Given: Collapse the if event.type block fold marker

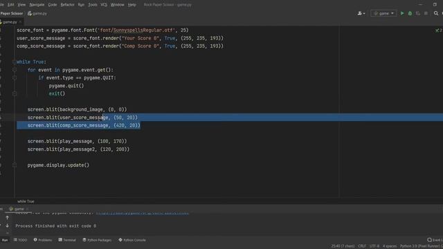Looking at the screenshot, I should pyautogui.click(x=15, y=77).
